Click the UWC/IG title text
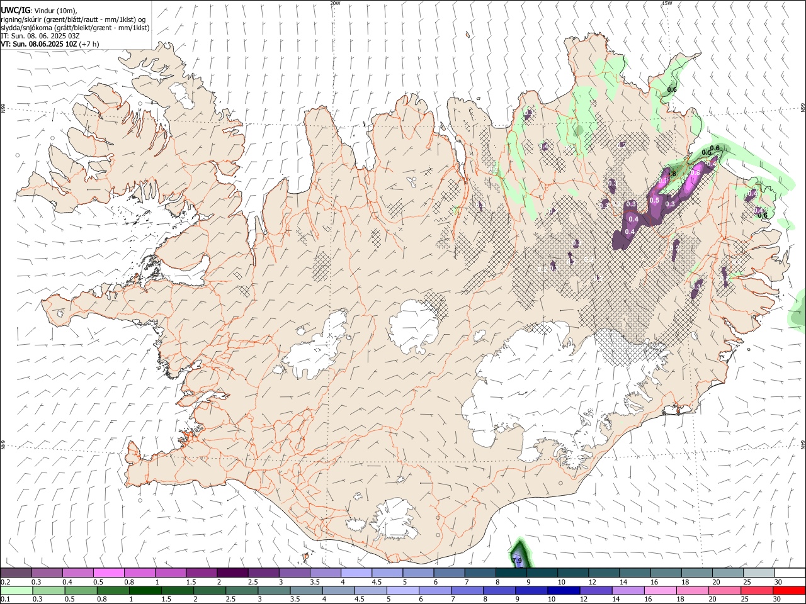 [15, 10]
